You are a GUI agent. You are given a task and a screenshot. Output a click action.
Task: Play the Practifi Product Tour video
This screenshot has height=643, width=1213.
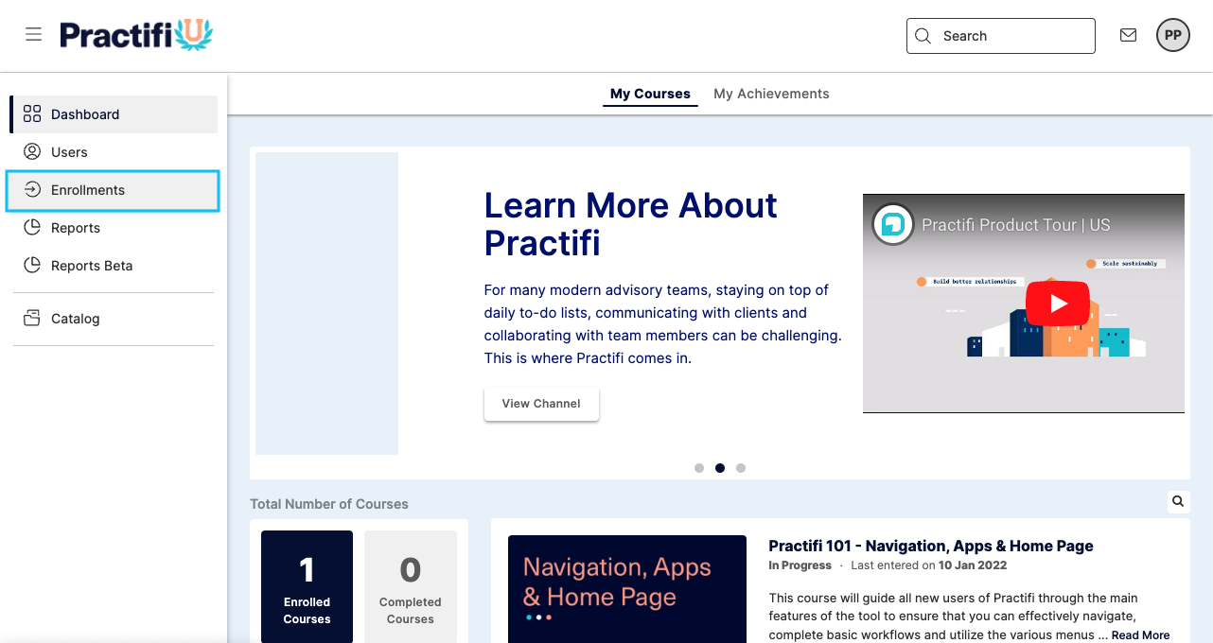tap(1058, 304)
